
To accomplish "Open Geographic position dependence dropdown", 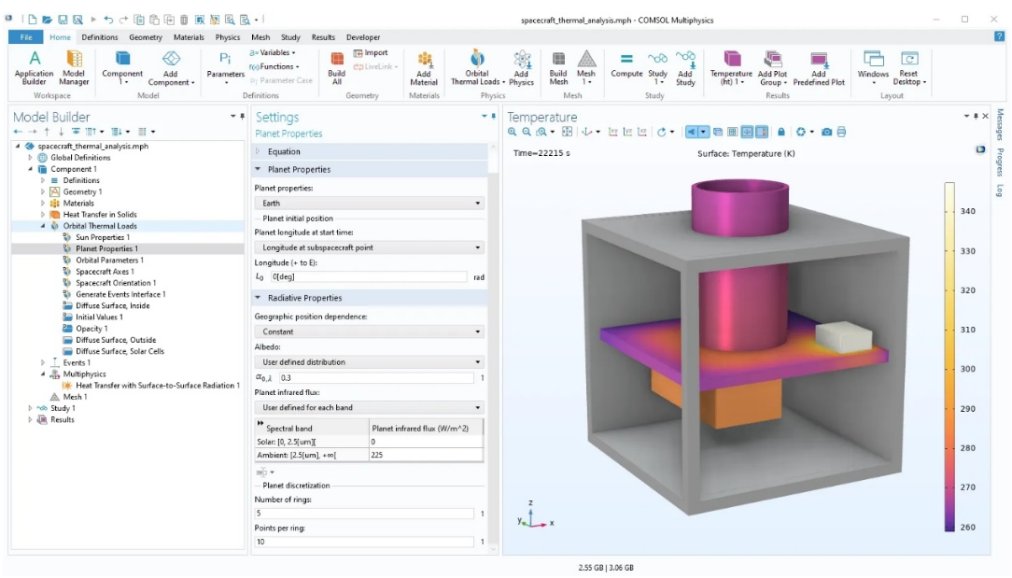I will pyautogui.click(x=369, y=331).
